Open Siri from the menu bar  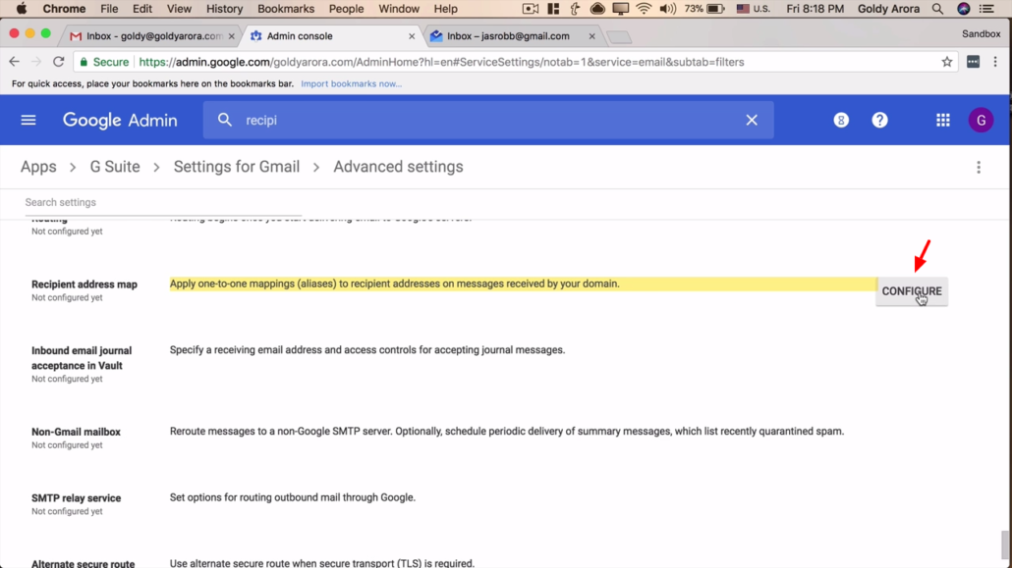click(964, 9)
